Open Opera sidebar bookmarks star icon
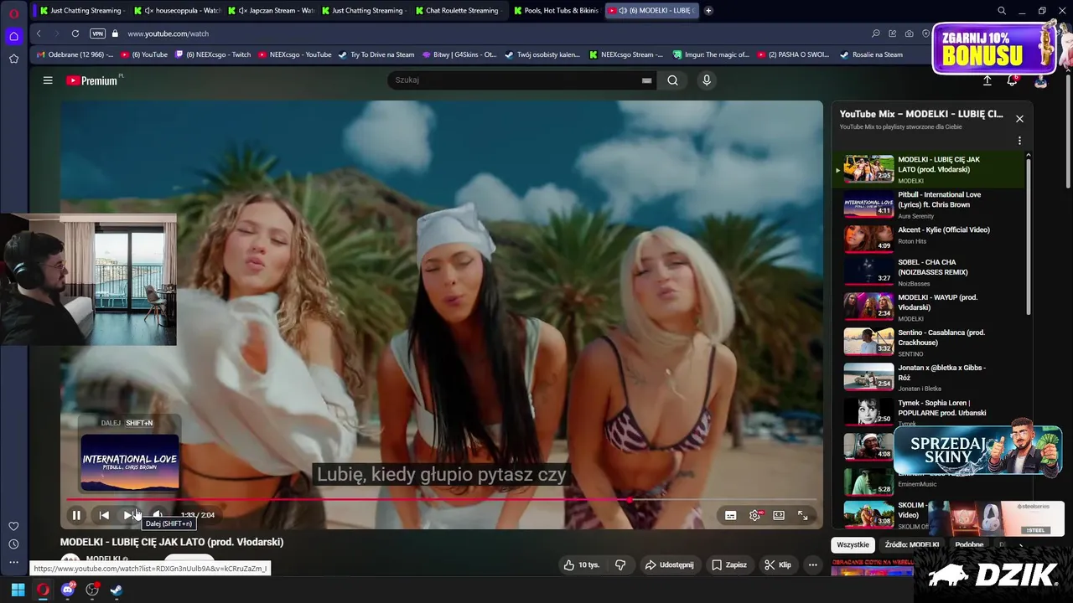The width and height of the screenshot is (1073, 603). pyautogui.click(x=13, y=59)
